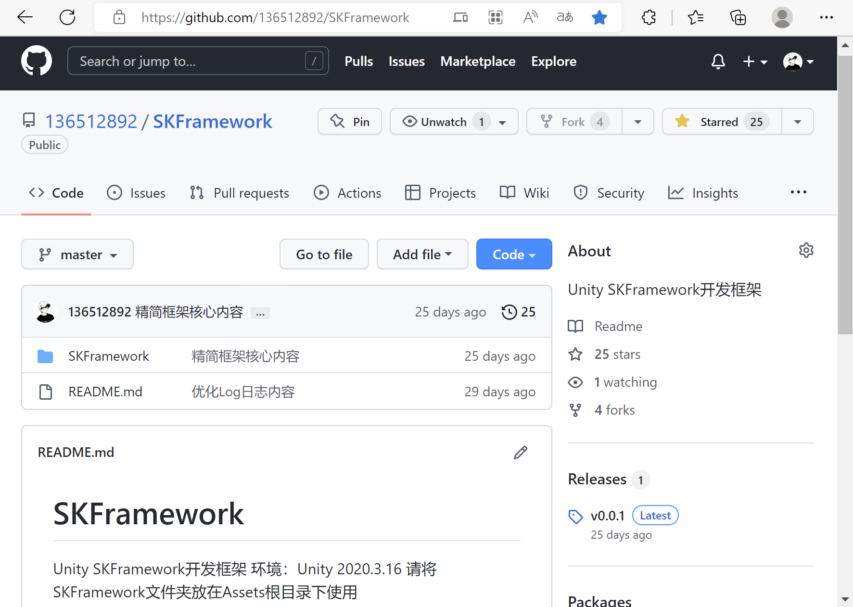Open Explore in the GitHub header

pos(554,62)
